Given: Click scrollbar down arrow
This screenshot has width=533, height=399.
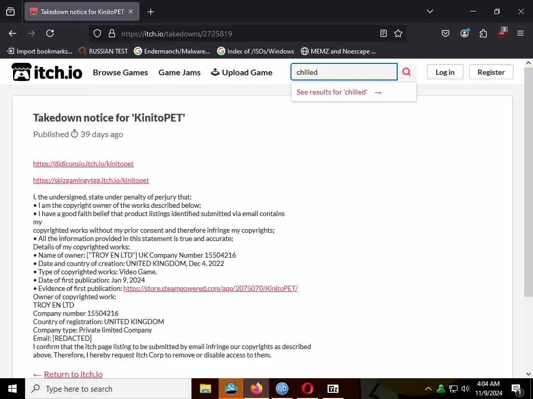Looking at the screenshot, I should click(528, 374).
